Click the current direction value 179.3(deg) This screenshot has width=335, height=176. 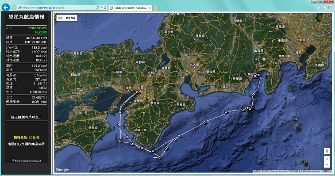point(39,65)
